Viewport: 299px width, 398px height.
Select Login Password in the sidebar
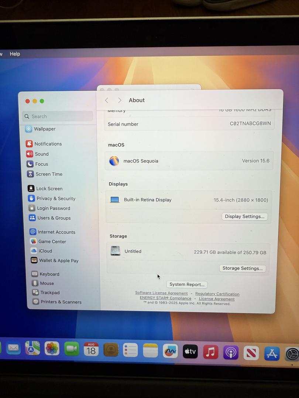tap(49, 208)
